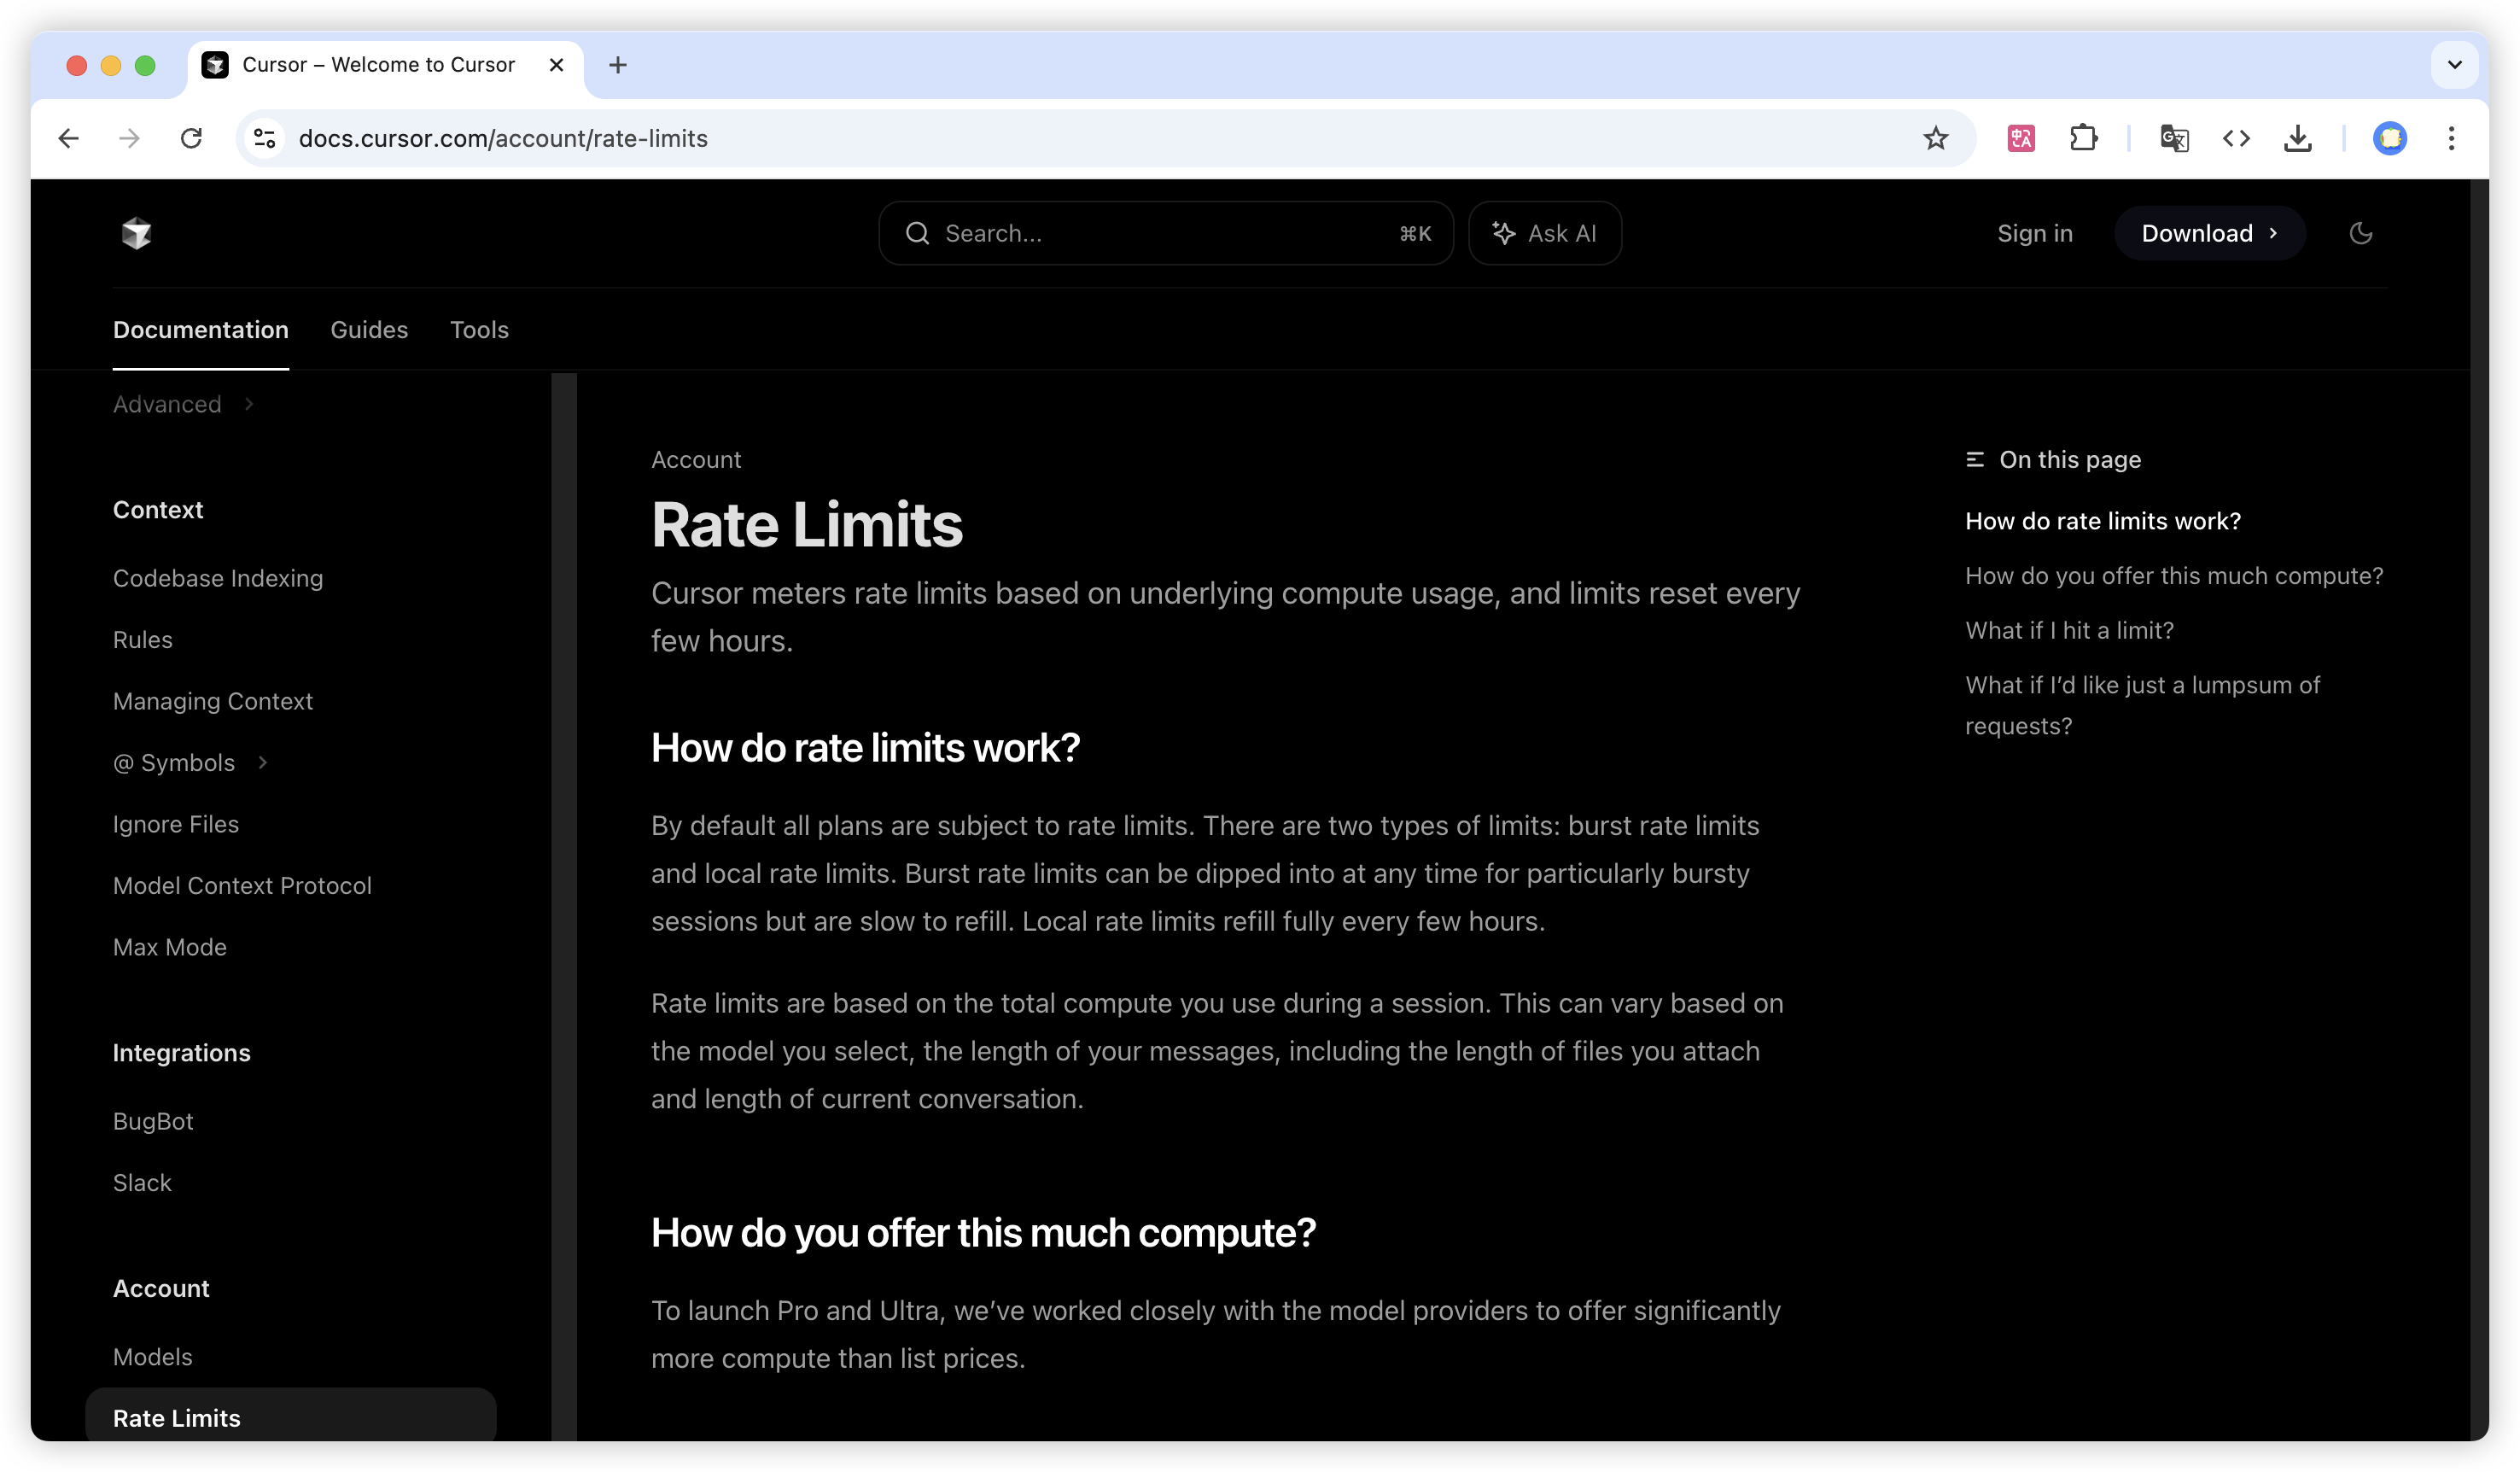
Task: Click the search magnifier icon
Action: coord(917,233)
